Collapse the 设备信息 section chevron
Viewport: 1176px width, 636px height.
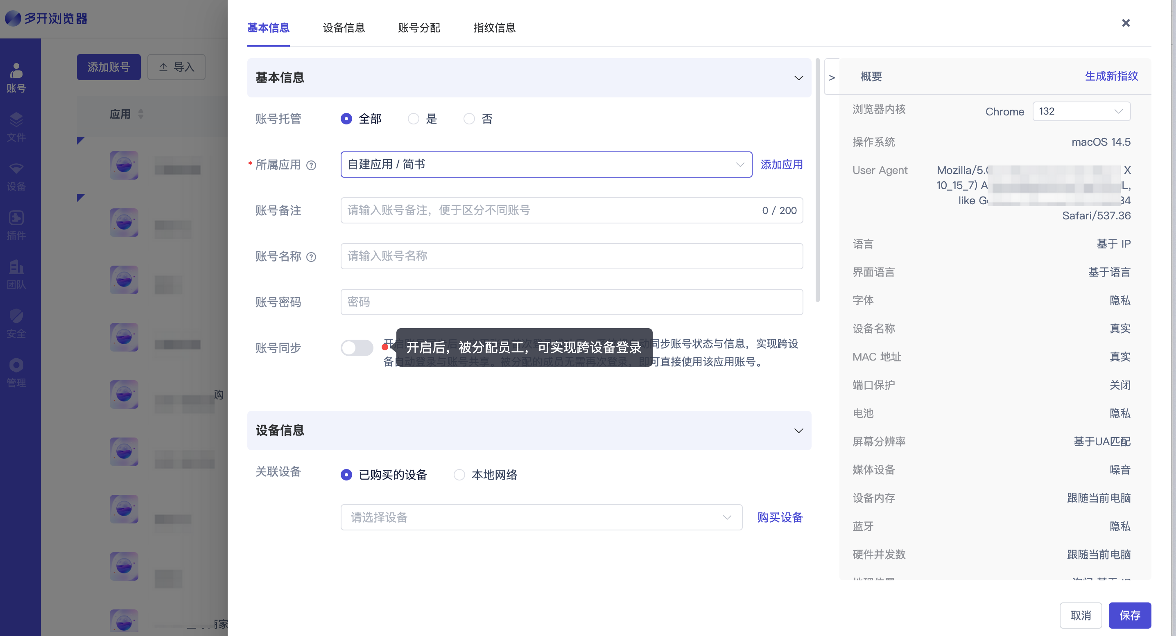(798, 430)
